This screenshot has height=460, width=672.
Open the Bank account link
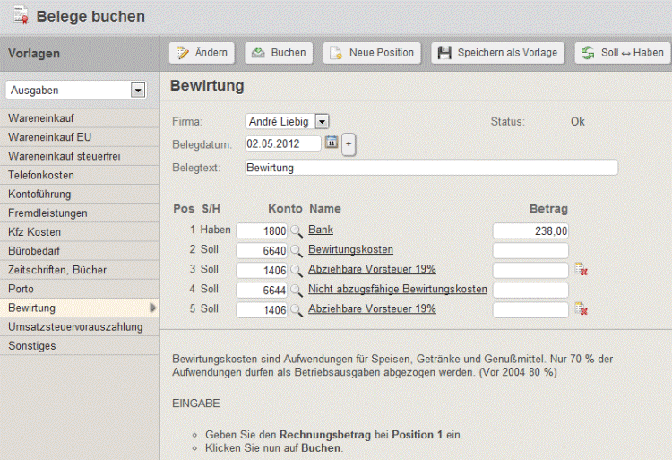click(x=321, y=230)
